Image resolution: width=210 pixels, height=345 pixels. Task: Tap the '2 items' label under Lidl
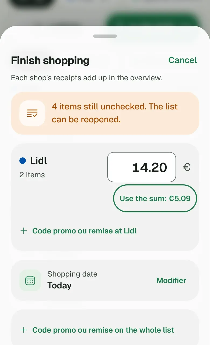click(32, 175)
